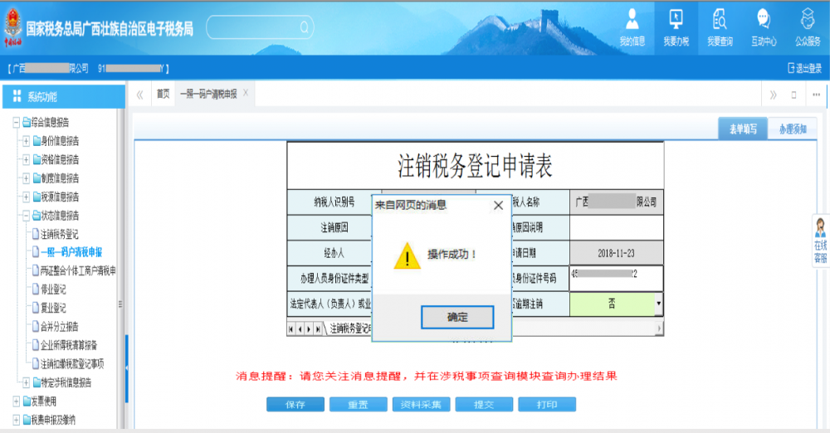Switch to the 办理须知 tab
Viewport: 830px width, 433px height.
click(792, 129)
